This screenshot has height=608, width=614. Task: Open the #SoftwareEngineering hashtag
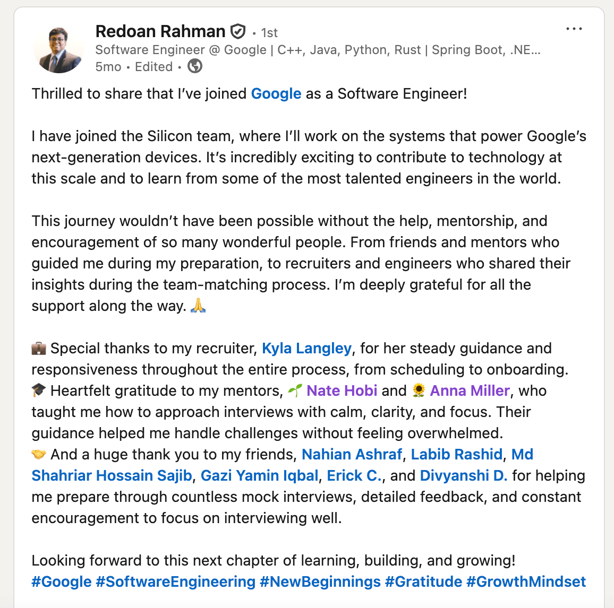click(x=176, y=582)
